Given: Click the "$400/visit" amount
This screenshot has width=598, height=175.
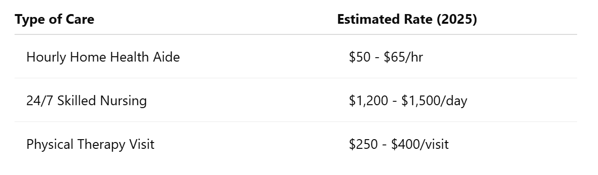Looking at the screenshot, I should pos(420,144).
